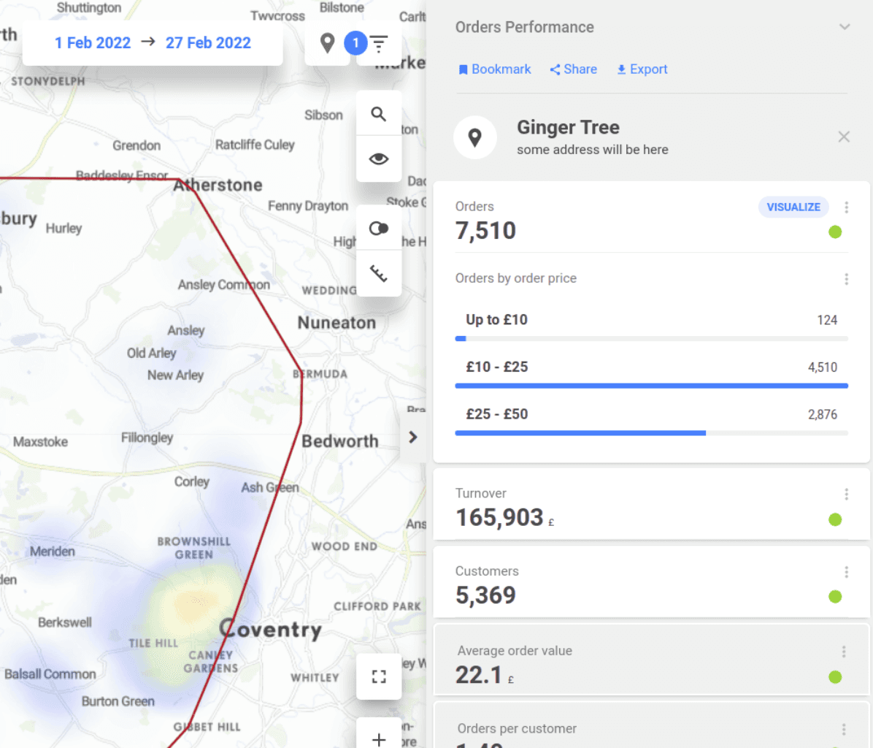Open the date range selector showing 1 Feb 2022
The image size is (873, 748).
click(x=93, y=43)
